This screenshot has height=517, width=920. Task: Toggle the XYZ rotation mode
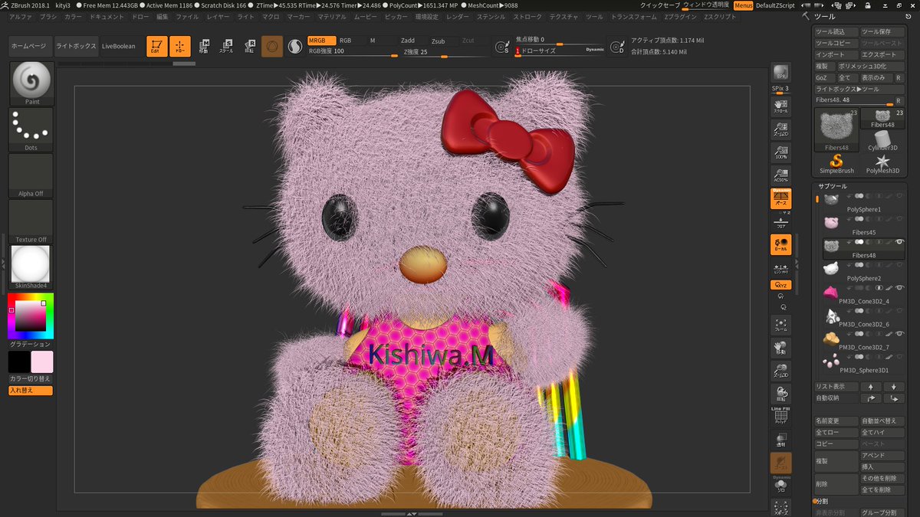tap(780, 285)
